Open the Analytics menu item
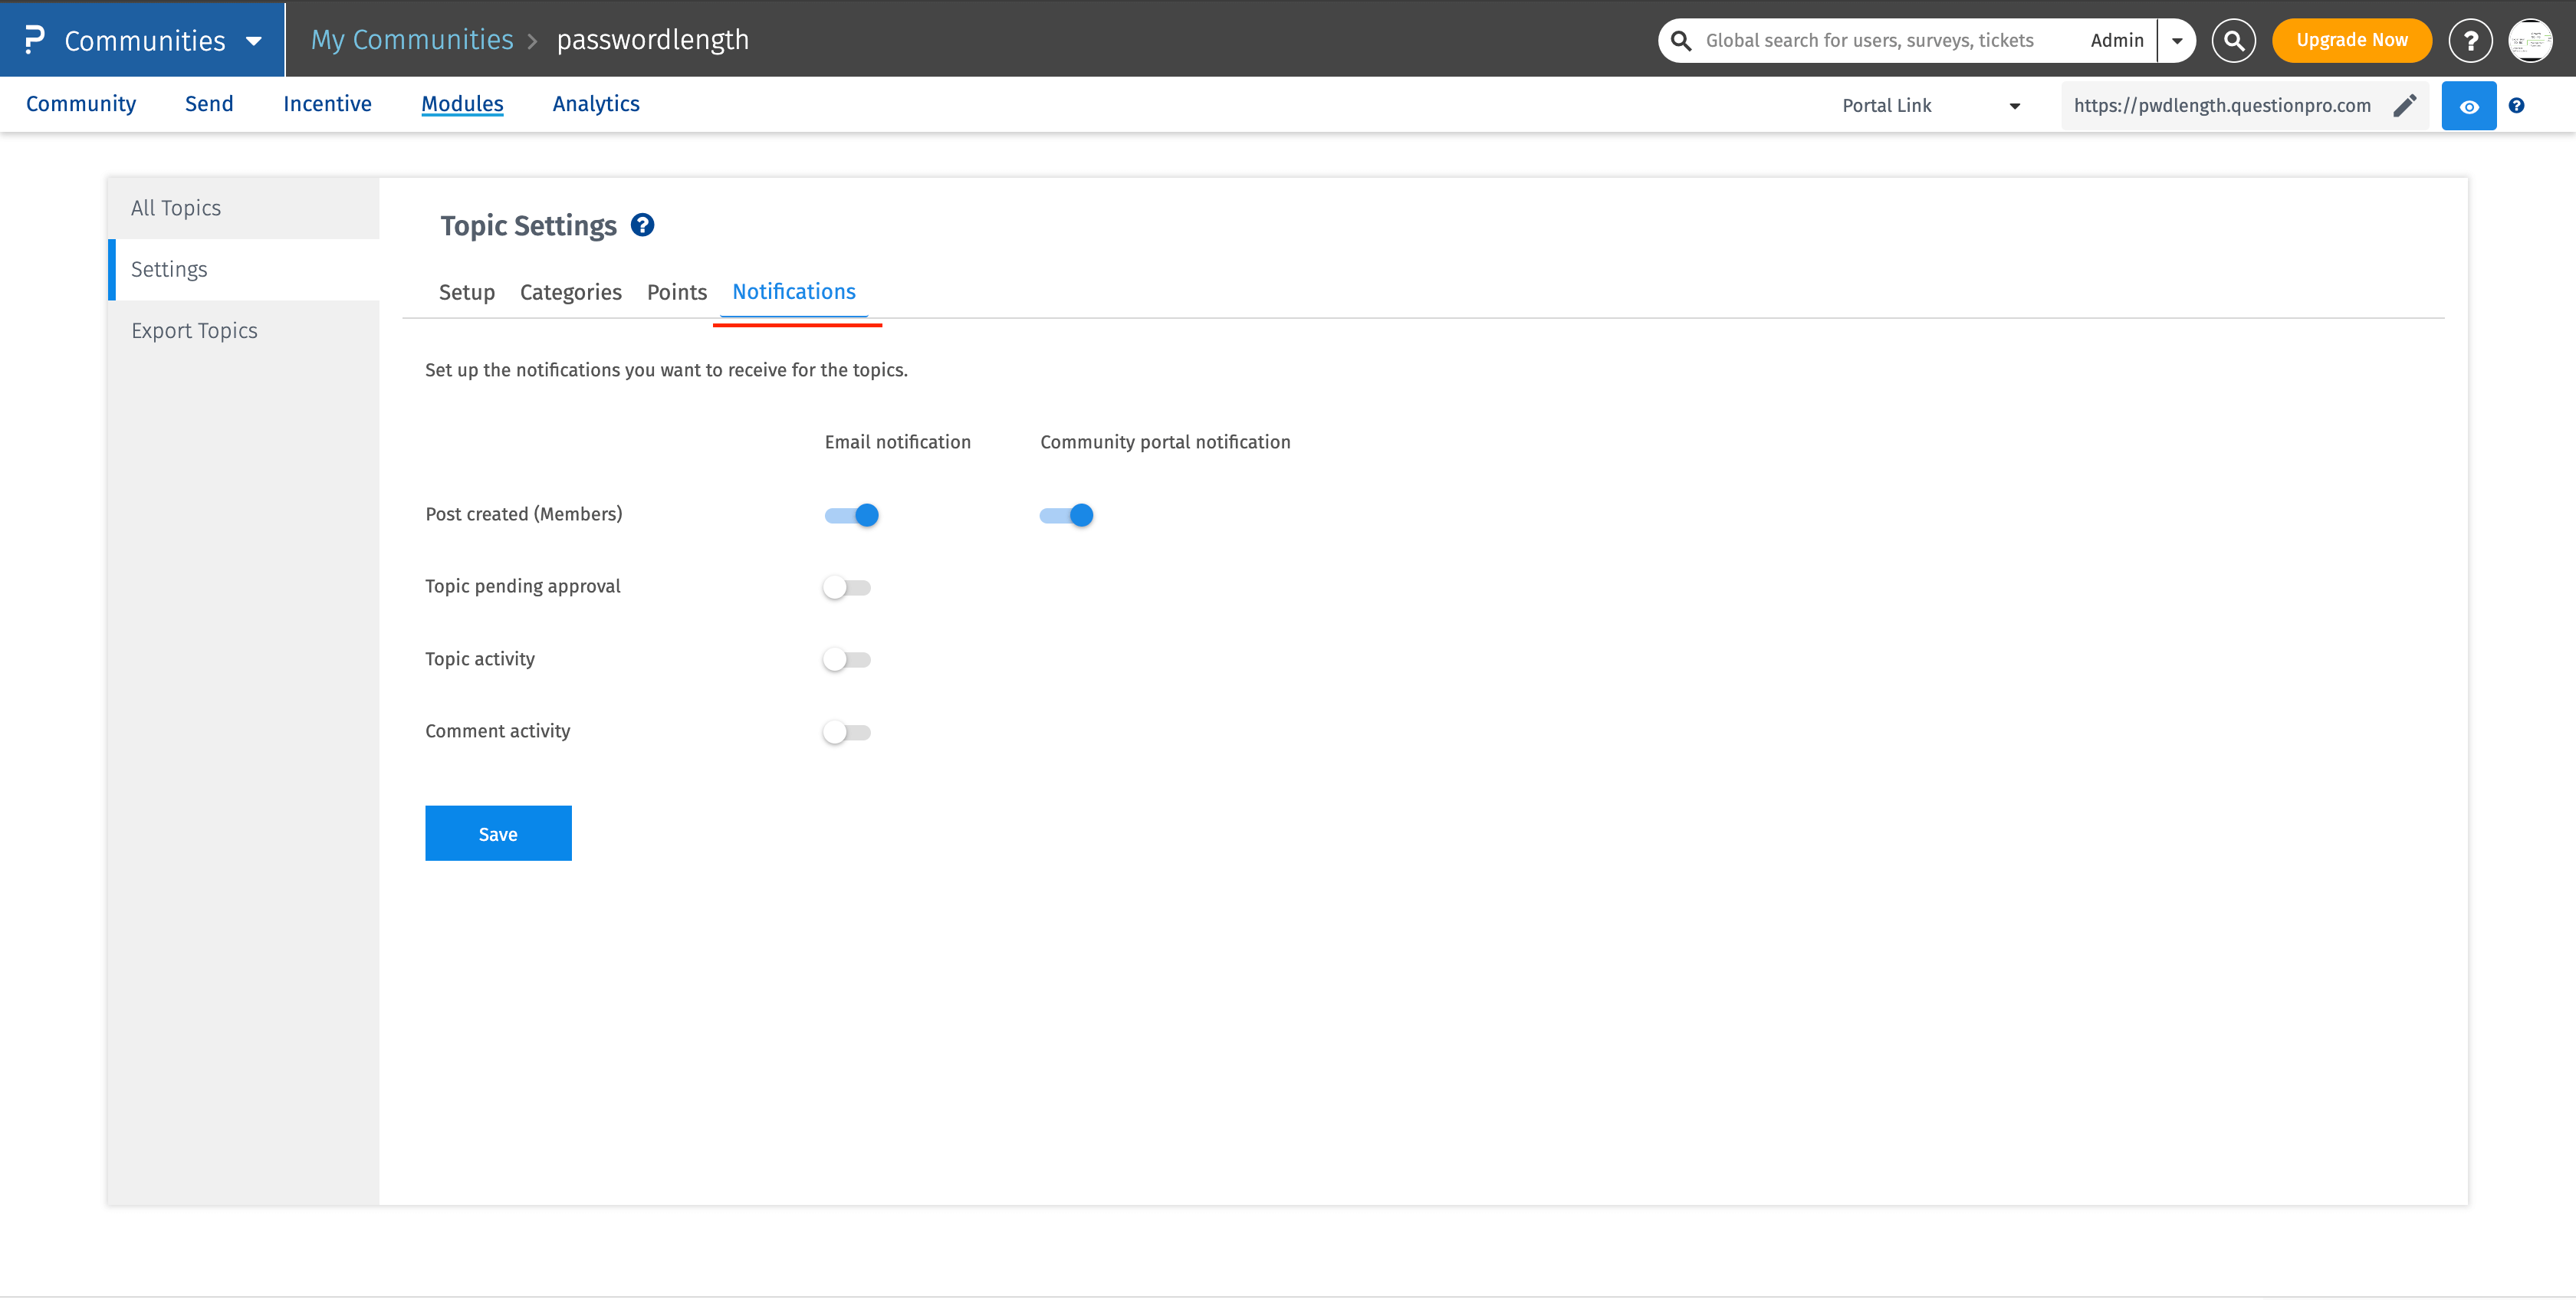This screenshot has height=1300, width=2576. tap(595, 104)
